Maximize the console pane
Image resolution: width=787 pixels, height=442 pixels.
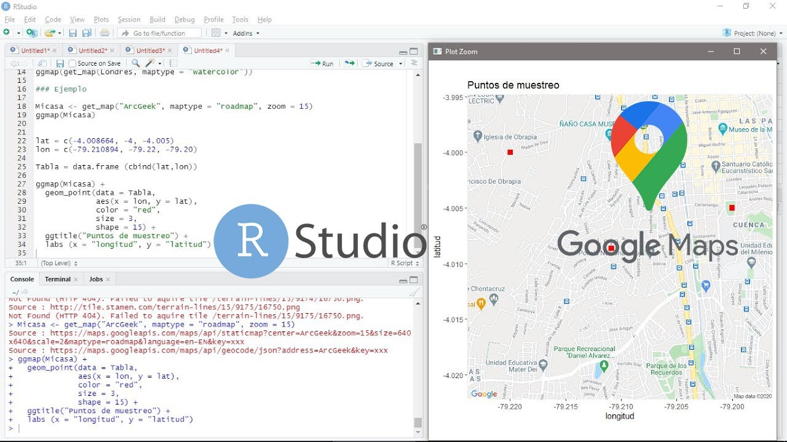[414, 280]
